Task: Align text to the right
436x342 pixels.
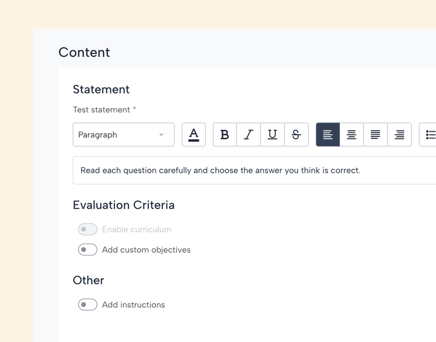Action: [399, 135]
